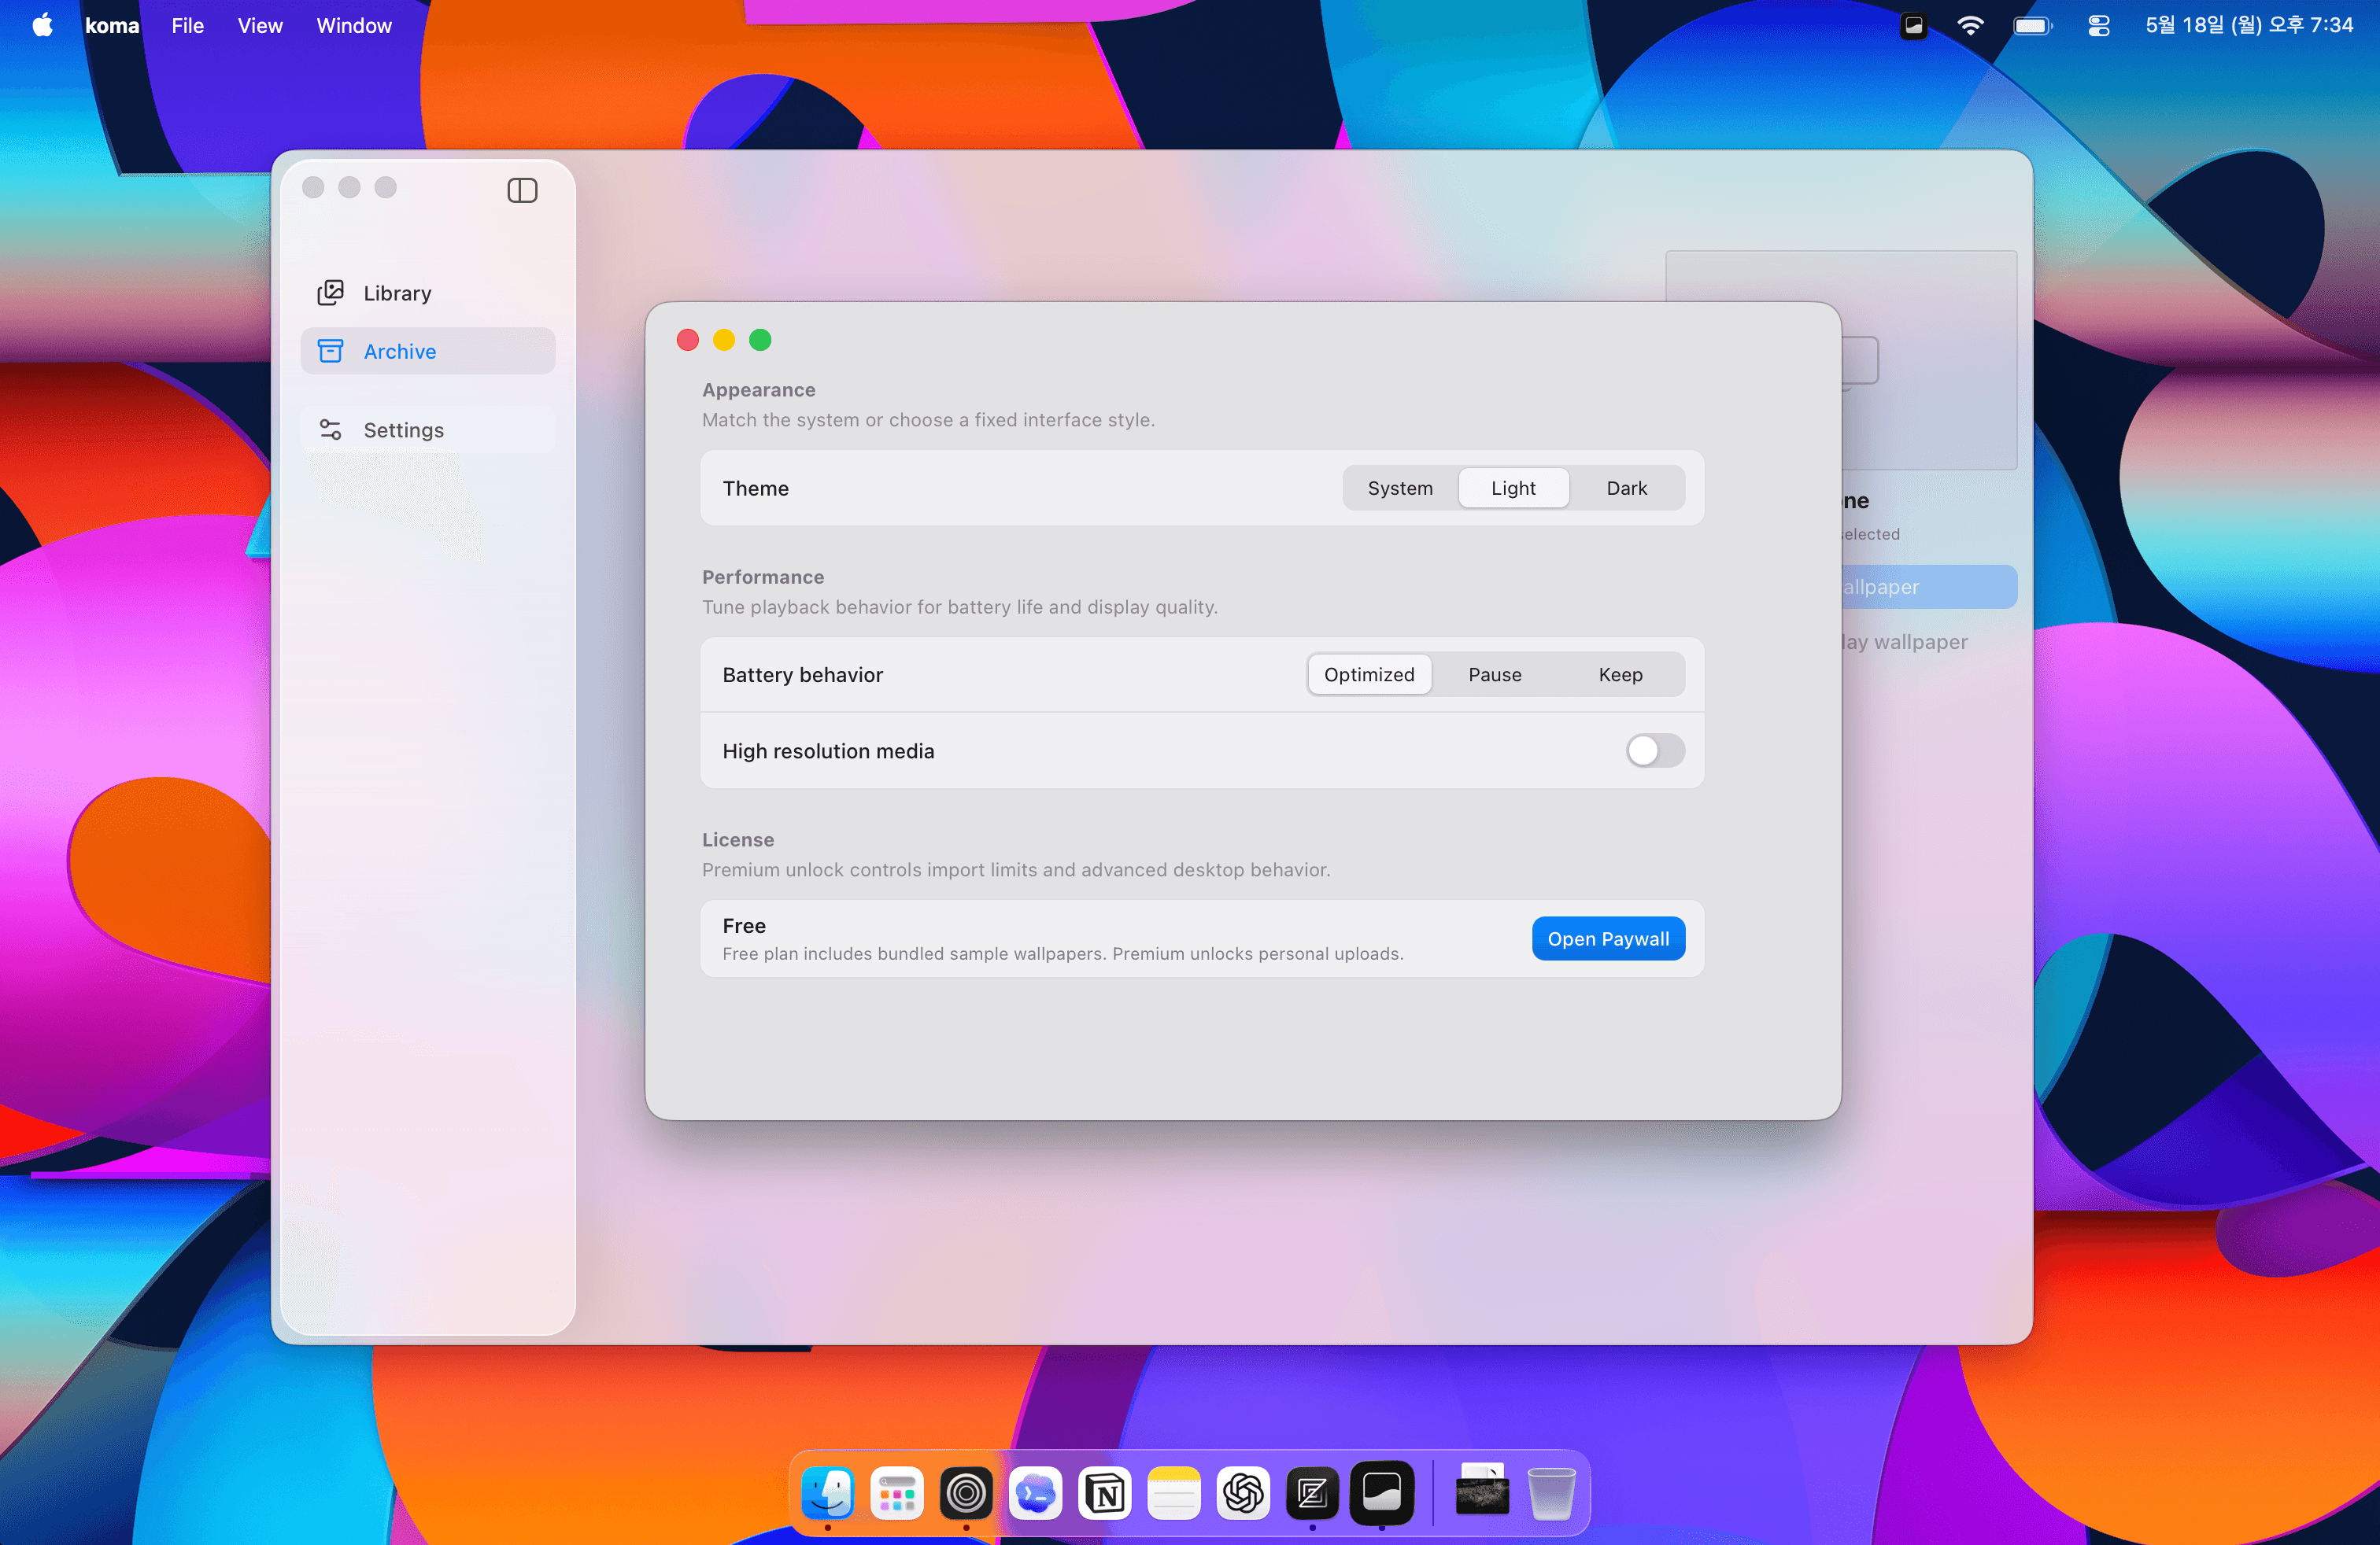
Task: Set theme to Light
Action: 1513,488
